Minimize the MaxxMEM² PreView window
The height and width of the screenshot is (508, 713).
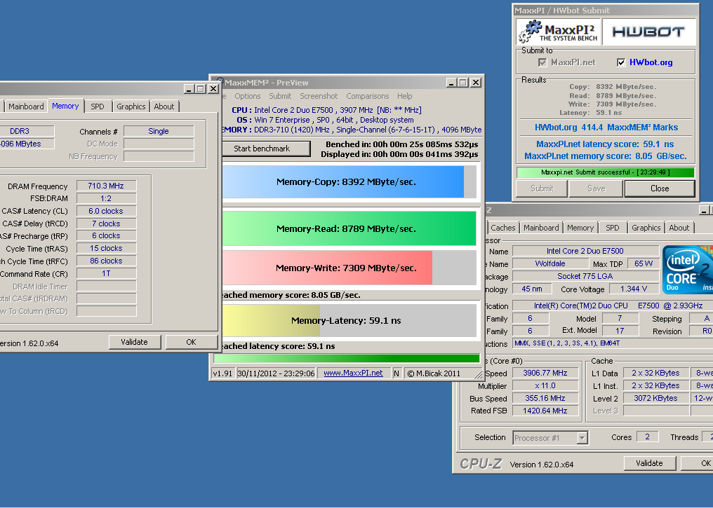451,83
